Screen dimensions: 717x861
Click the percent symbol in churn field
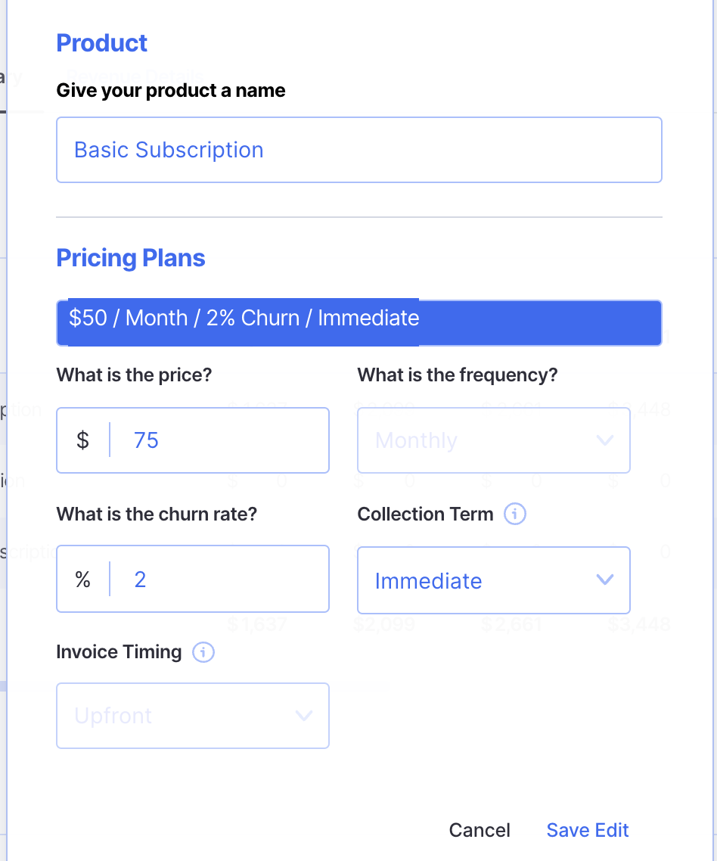(x=82, y=580)
